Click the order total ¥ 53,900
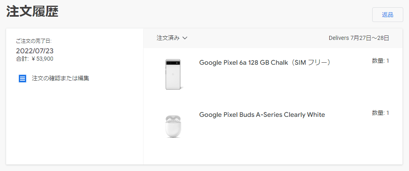Viewport: 409px width, 171px height. coord(42,59)
